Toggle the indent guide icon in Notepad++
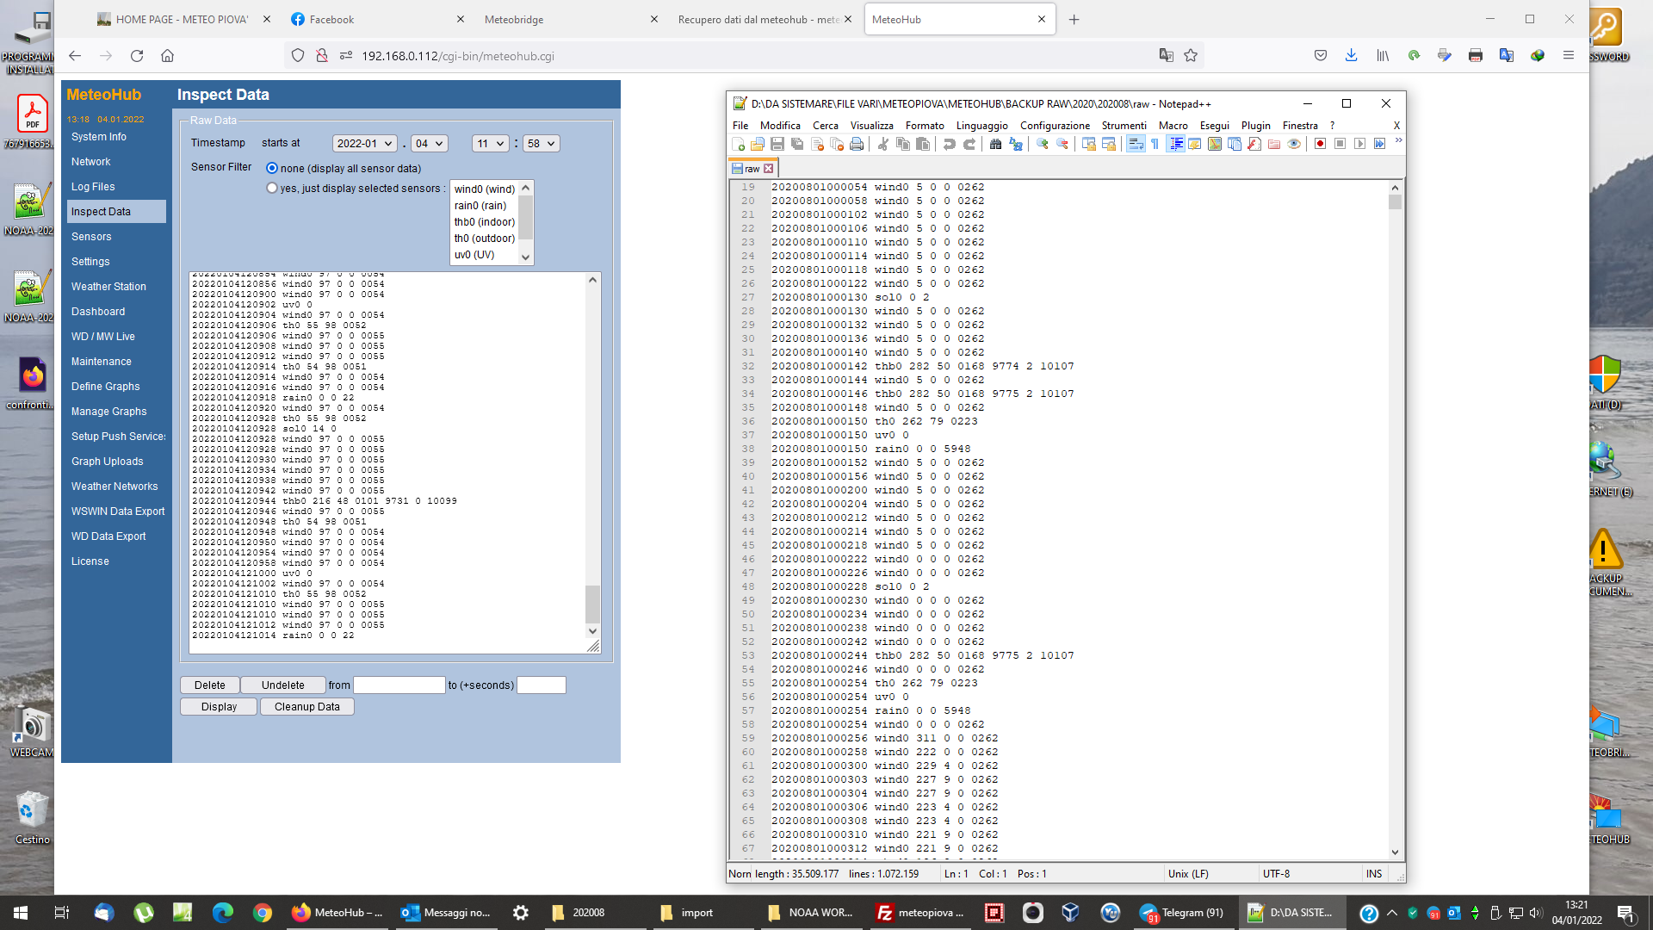Image resolution: width=1653 pixels, height=930 pixels. tap(1176, 144)
